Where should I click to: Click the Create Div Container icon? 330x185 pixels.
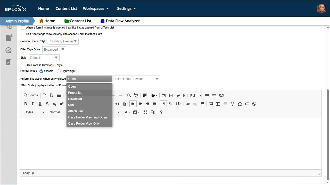coord(125,104)
